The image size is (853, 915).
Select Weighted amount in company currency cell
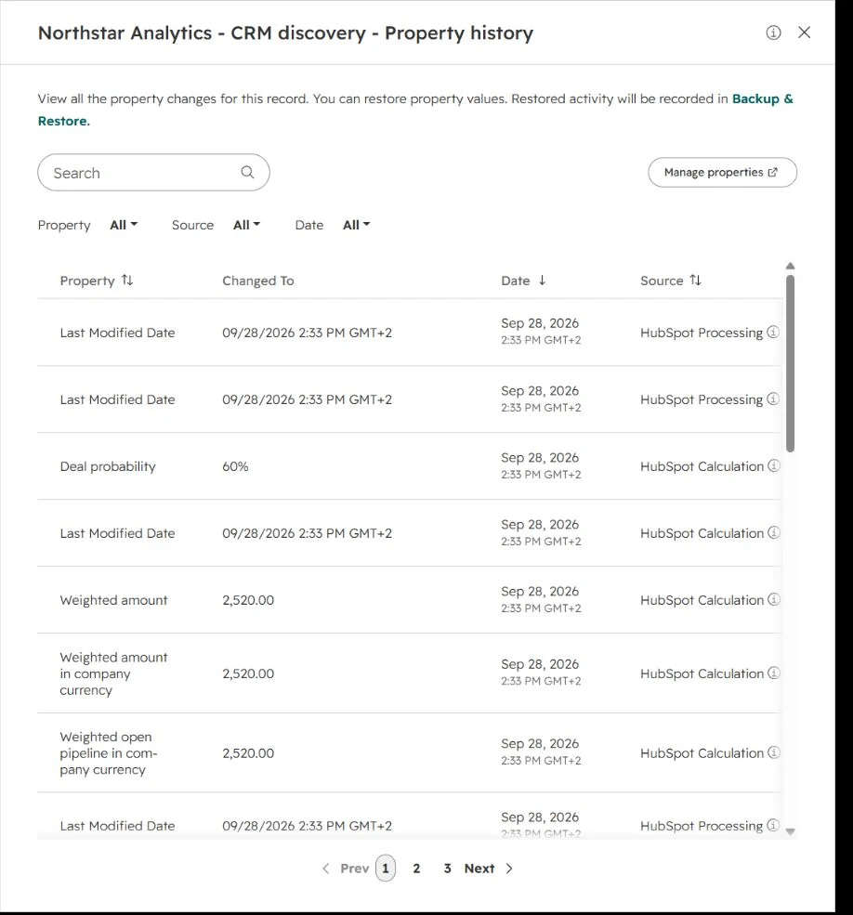pyautogui.click(x=114, y=673)
